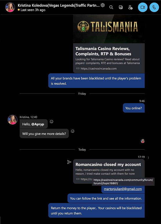The width and height of the screenshot is (161, 224).
Task: Open the Talismania logo preview image
Action: tap(109, 29)
